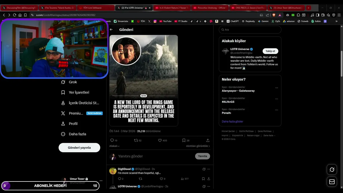View analytics of DigliDood's reply showing 577

(x=185, y=179)
